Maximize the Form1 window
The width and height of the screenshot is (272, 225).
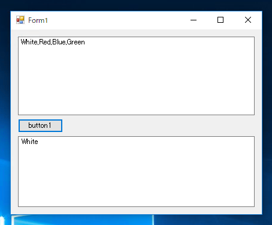pos(220,20)
